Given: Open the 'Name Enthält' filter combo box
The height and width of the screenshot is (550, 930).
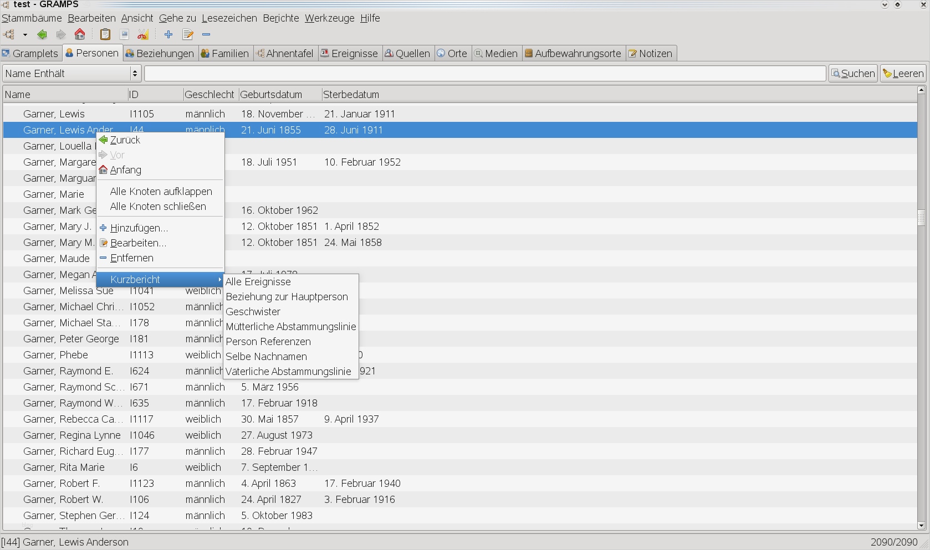Looking at the screenshot, I should coord(71,73).
